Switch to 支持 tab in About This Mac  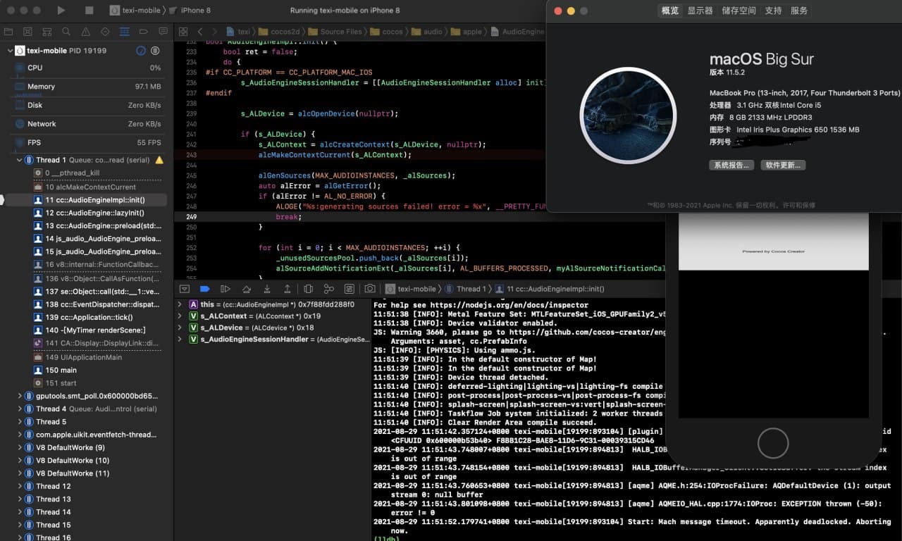tap(773, 11)
